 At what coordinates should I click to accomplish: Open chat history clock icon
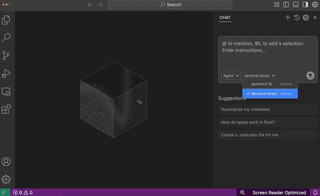pos(297,17)
